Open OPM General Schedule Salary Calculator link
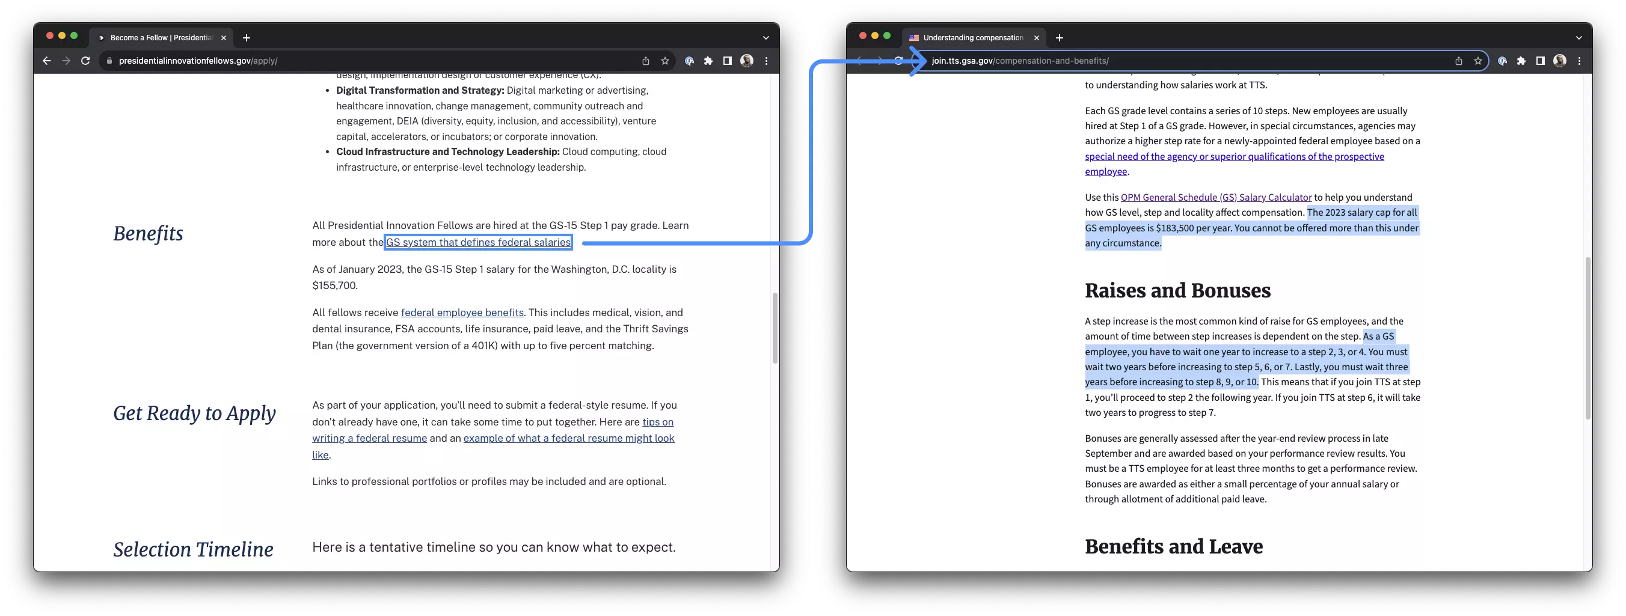 pyautogui.click(x=1216, y=198)
